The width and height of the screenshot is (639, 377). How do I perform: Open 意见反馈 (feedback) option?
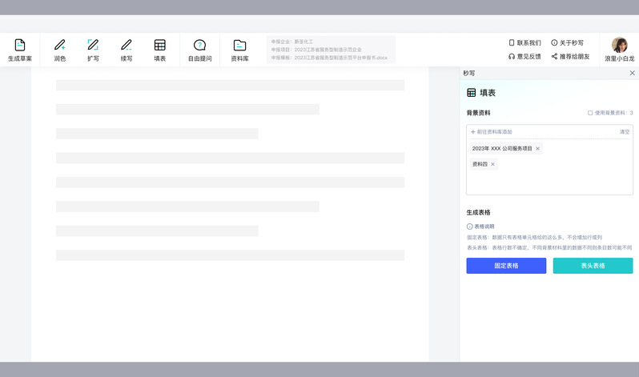coord(524,57)
